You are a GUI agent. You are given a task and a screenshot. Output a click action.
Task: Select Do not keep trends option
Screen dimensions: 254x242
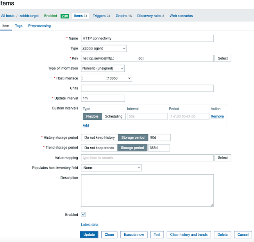tap(99, 148)
